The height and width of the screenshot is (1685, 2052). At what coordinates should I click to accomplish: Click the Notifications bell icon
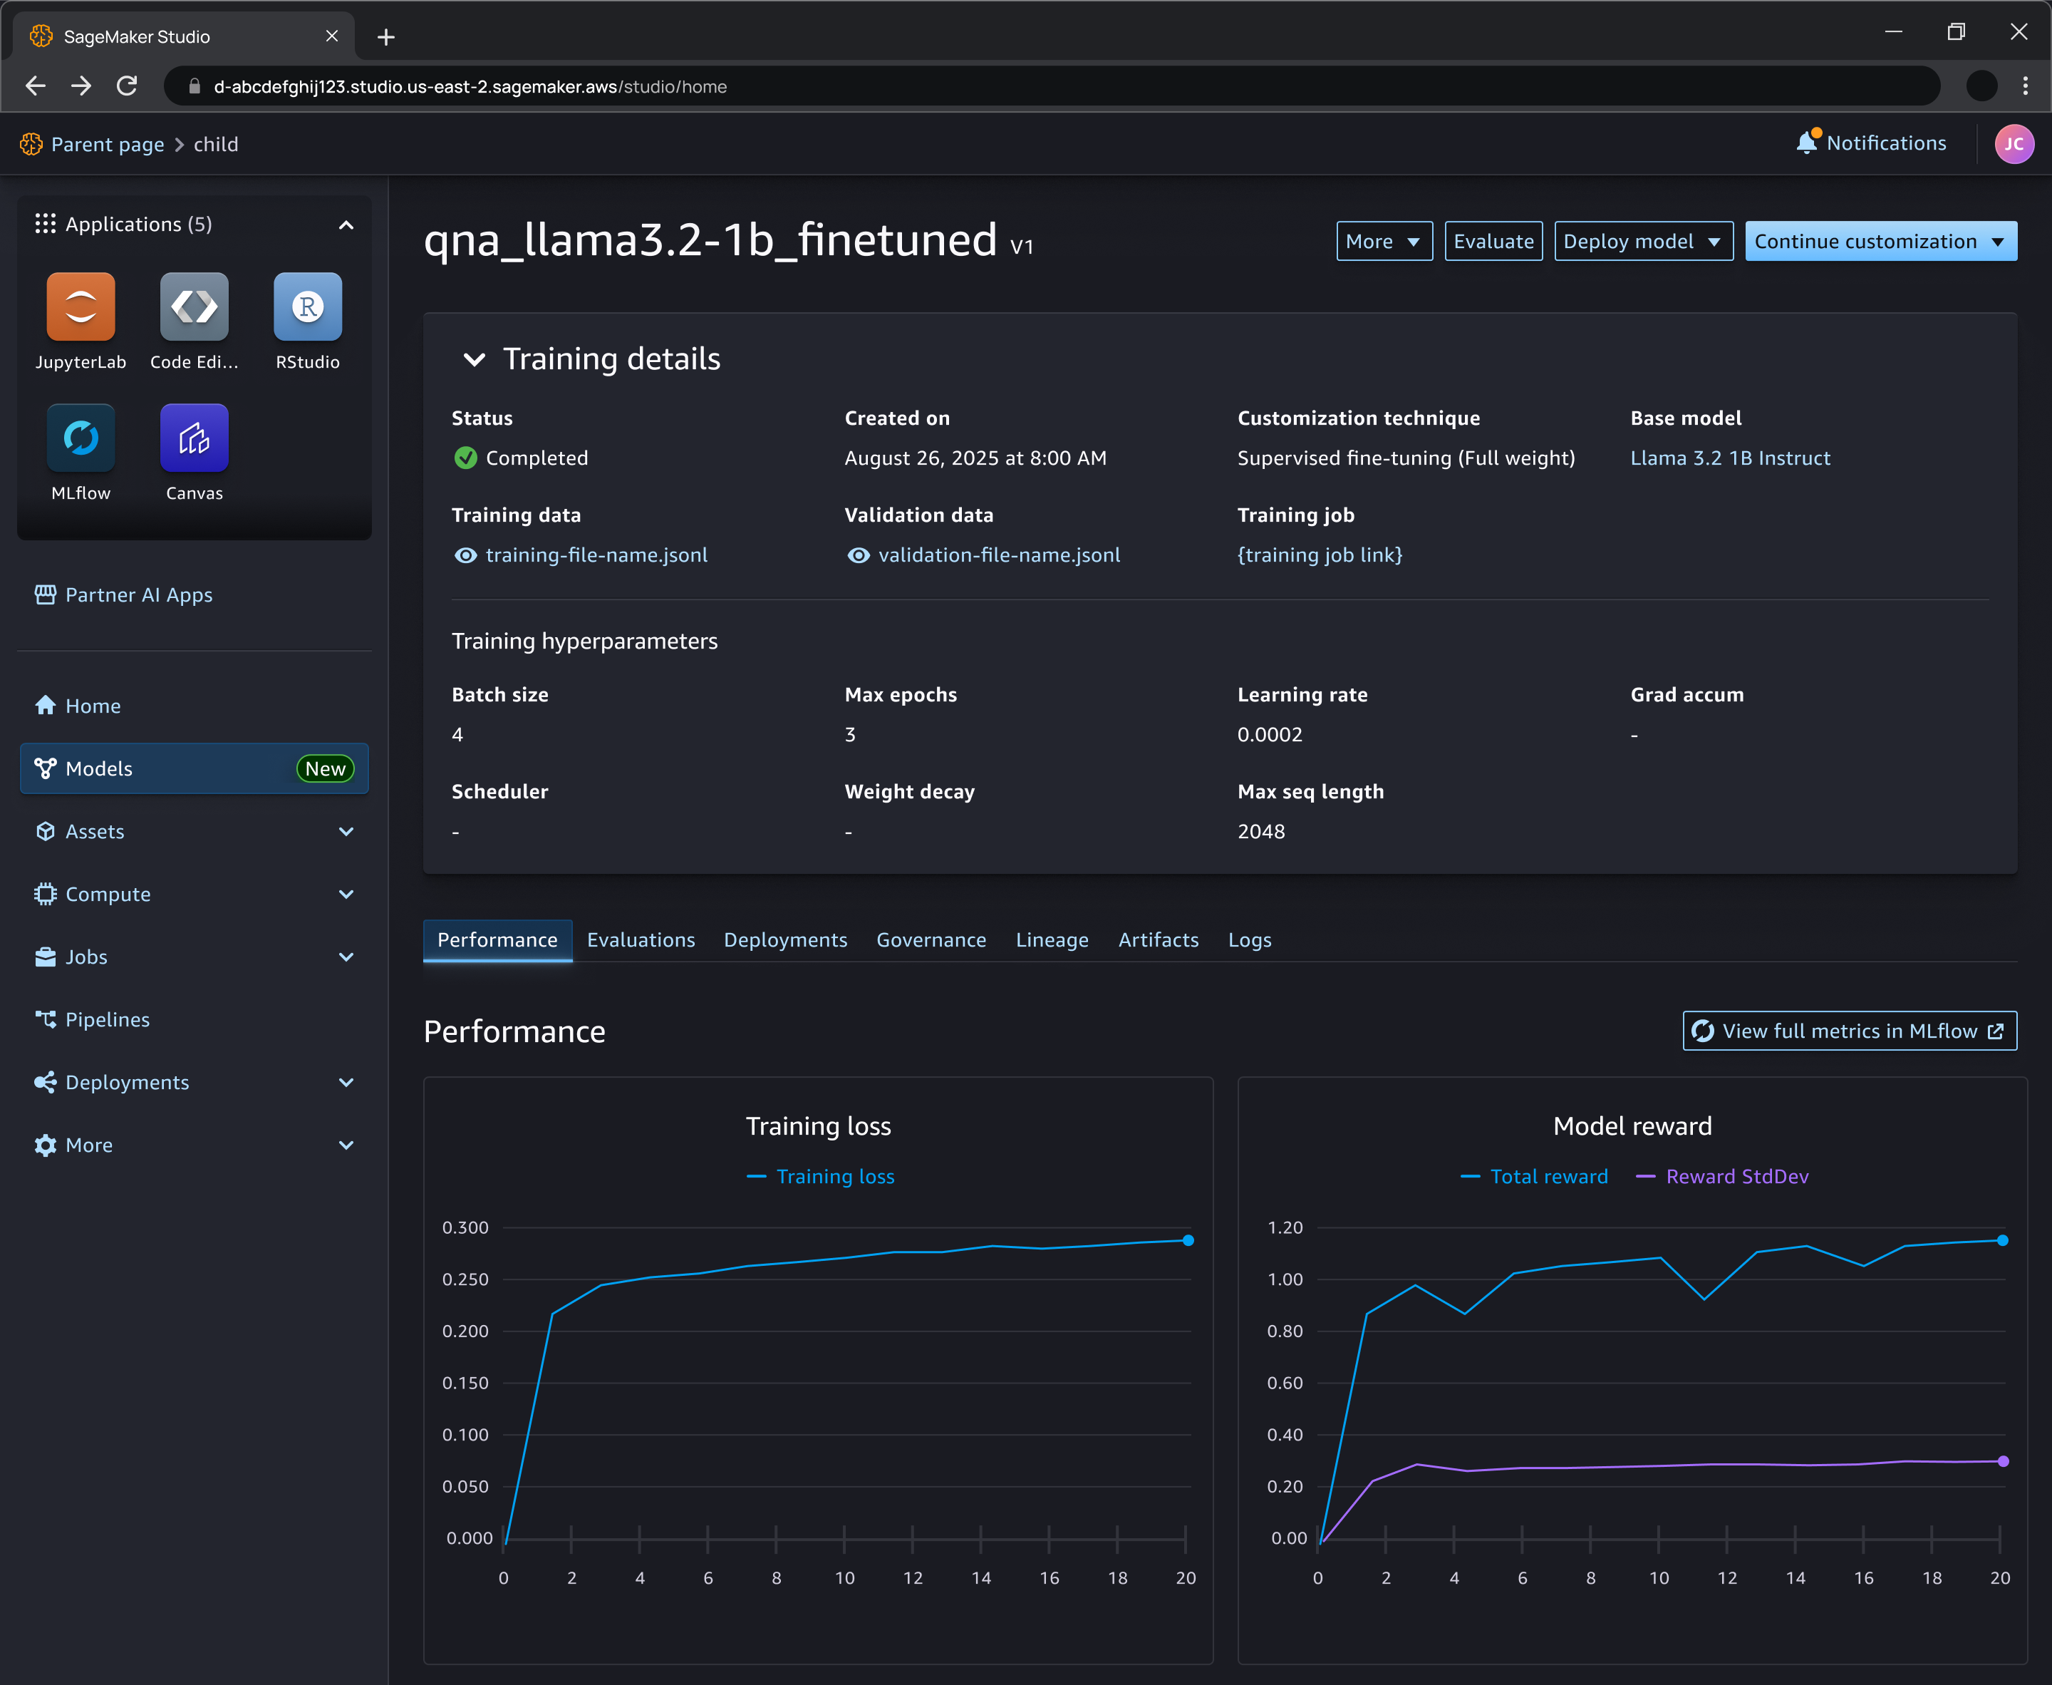coord(1805,143)
